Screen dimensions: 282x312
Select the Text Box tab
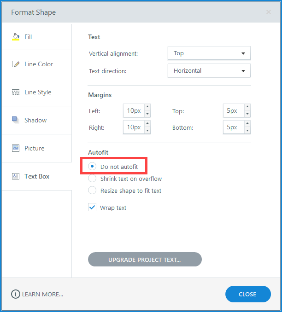point(37,176)
